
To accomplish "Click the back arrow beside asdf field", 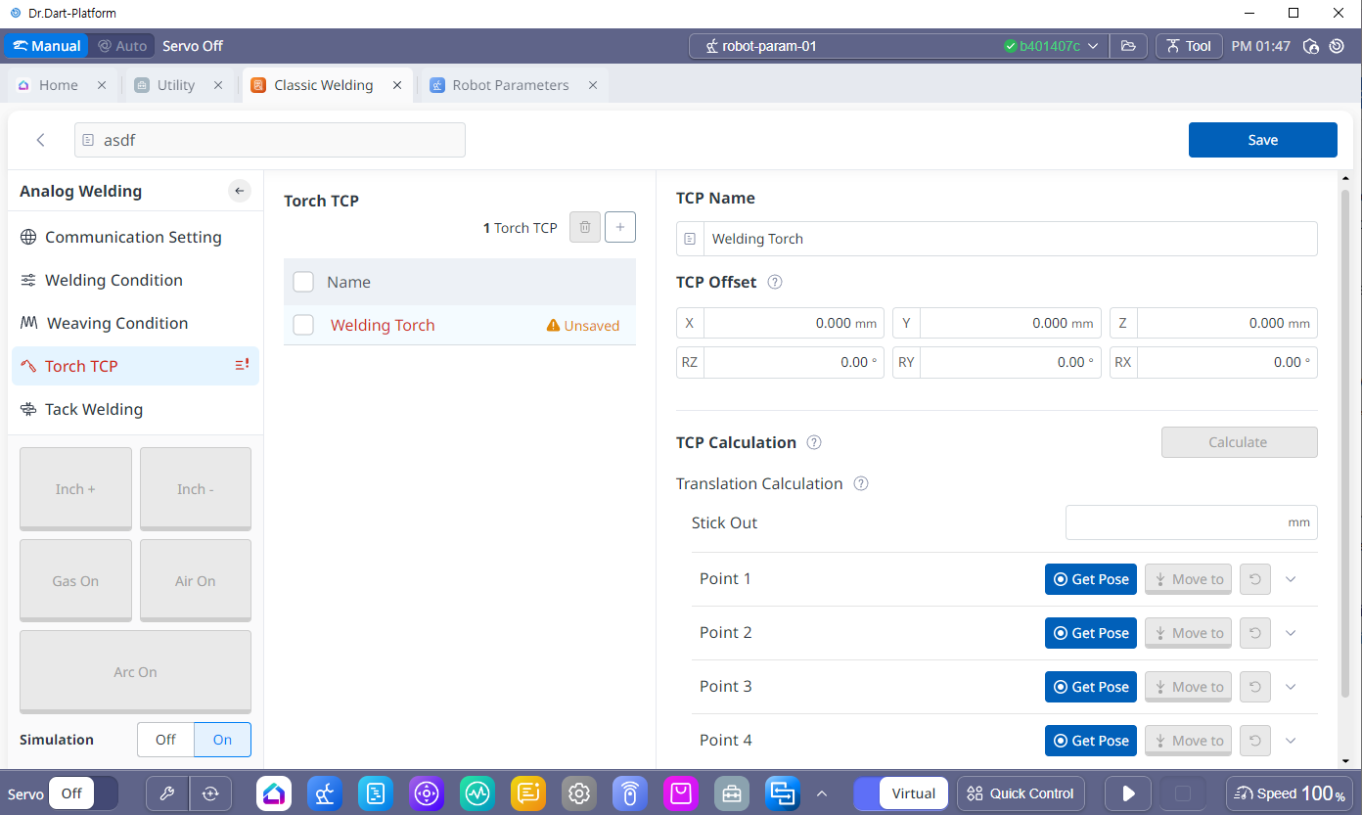I will click(x=40, y=140).
